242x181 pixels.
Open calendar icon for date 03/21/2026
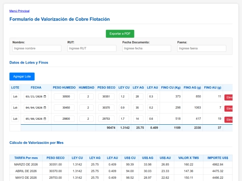pyautogui.click(x=45, y=97)
